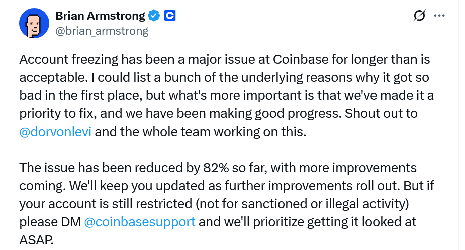465x250 pixels.
Task: Click the Coinbase affiliation badge icon
Action: (x=170, y=16)
